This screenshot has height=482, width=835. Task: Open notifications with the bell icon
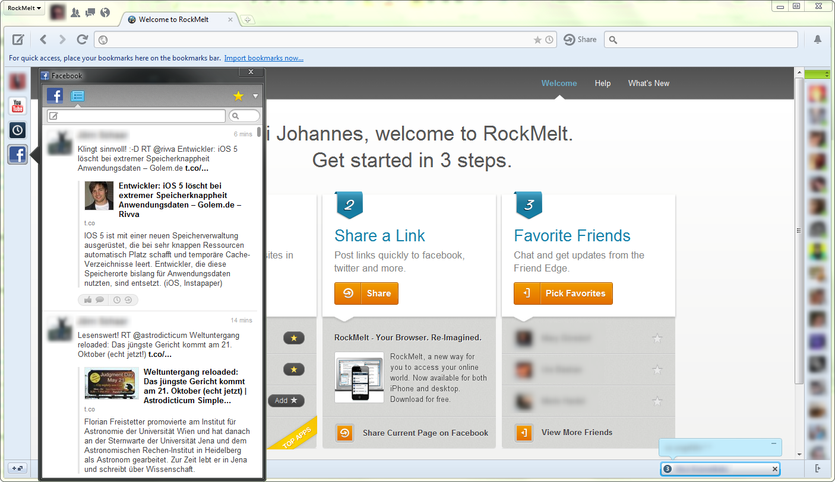818,40
